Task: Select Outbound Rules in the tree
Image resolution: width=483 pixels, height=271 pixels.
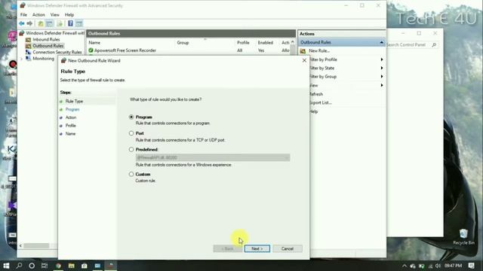Action: tap(48, 46)
